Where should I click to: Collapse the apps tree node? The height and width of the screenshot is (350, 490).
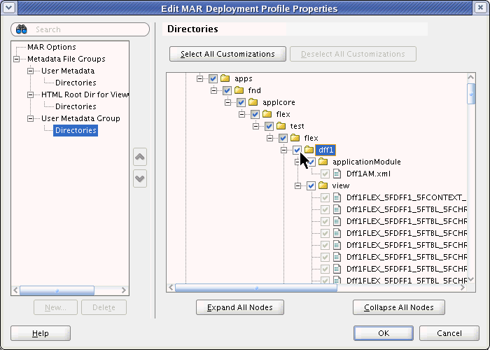click(199, 78)
